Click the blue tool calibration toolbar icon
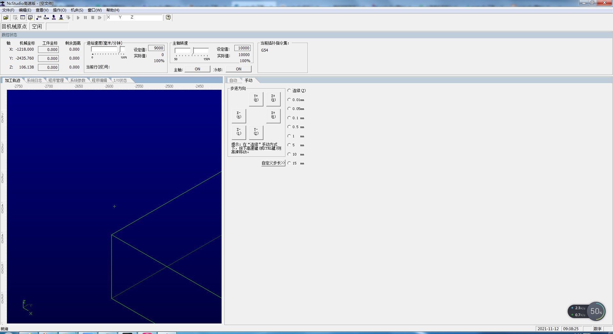613x334 pixels. [x=54, y=18]
